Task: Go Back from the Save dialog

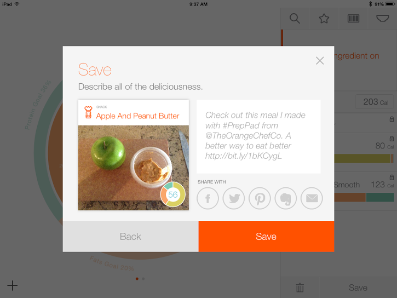Action: (131, 236)
